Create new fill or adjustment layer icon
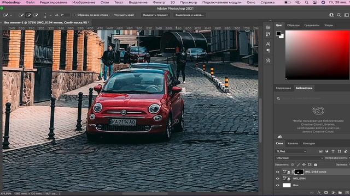 coord(333,192)
